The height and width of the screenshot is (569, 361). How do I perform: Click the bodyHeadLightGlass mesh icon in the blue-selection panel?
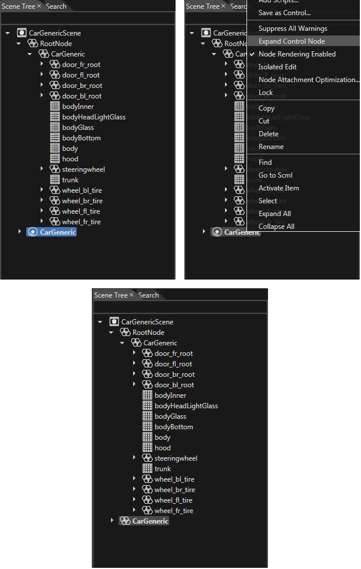pyautogui.click(x=55, y=117)
